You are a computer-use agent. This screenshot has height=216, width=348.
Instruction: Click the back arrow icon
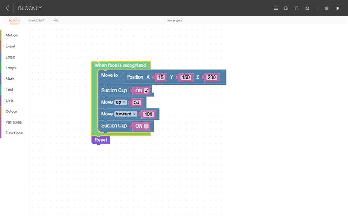tap(7, 8)
